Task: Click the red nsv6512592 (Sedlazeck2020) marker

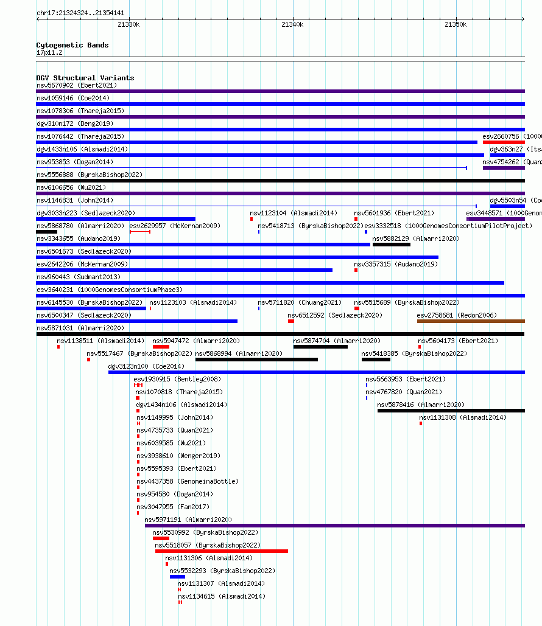Action: coord(291,321)
